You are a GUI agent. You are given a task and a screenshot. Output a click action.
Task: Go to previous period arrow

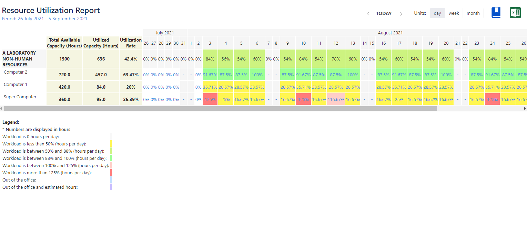[x=368, y=14]
